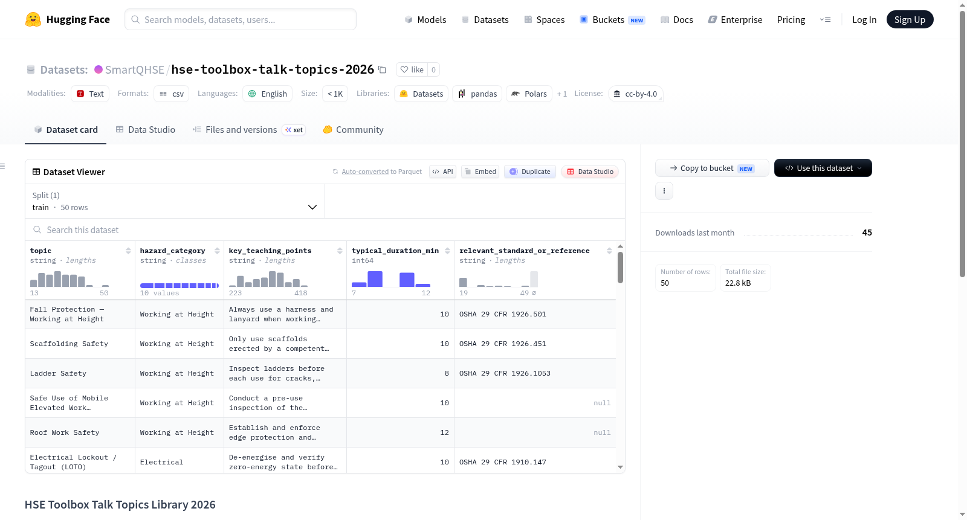Expand the Split train dropdown
The width and height of the screenshot is (967, 520).
[x=175, y=201]
